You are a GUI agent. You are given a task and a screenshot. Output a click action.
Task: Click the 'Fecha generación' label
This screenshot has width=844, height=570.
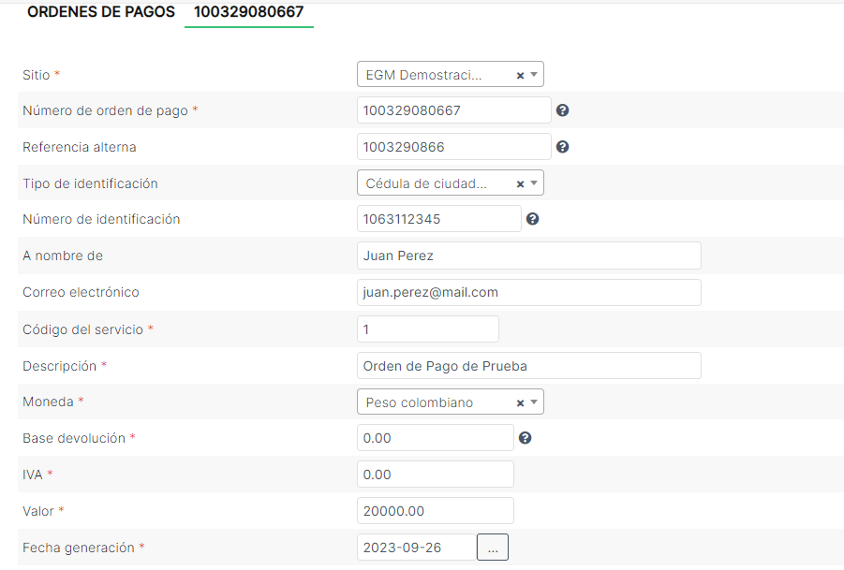[x=79, y=548]
